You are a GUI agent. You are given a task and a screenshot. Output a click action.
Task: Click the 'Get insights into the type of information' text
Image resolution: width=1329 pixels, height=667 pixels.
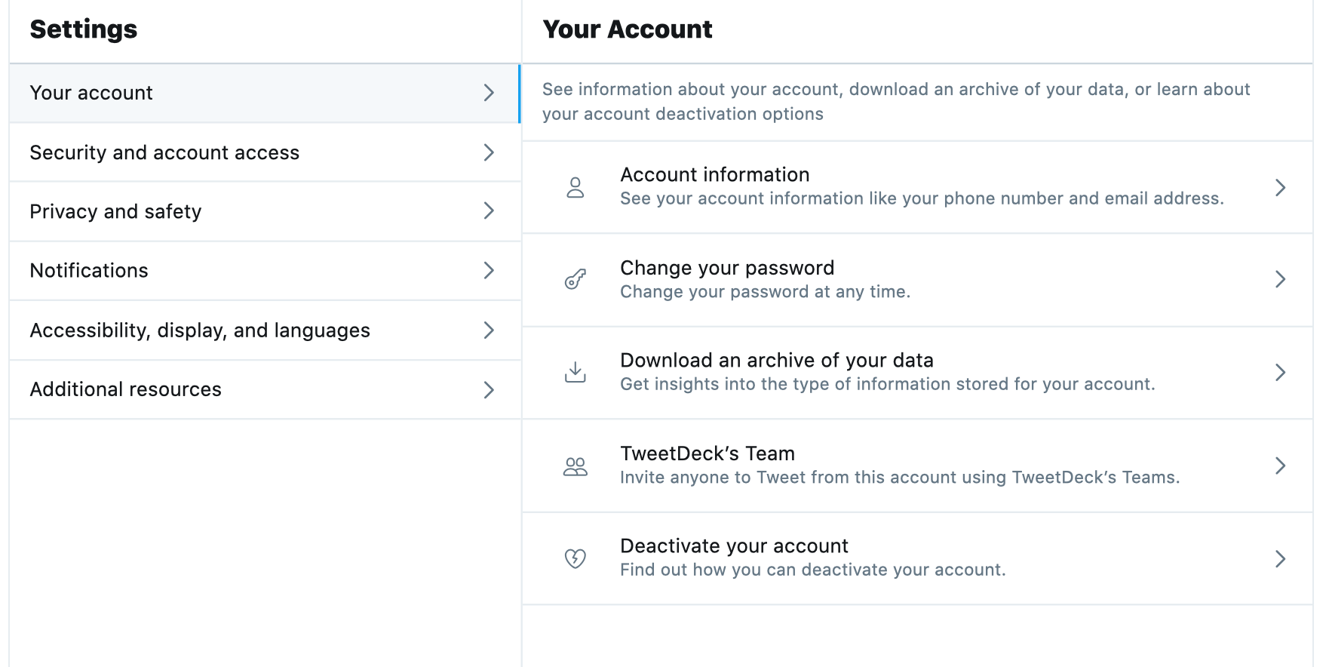click(x=887, y=384)
